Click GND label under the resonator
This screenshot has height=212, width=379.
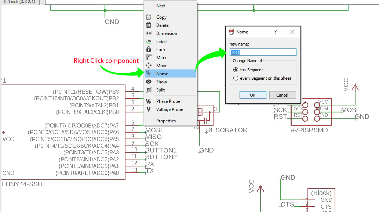pyautogui.click(x=207, y=150)
